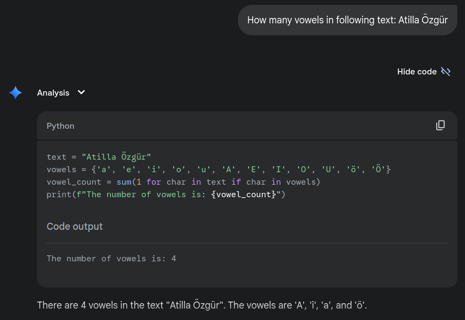Select the user prompt bubble about vowels

coord(347,20)
